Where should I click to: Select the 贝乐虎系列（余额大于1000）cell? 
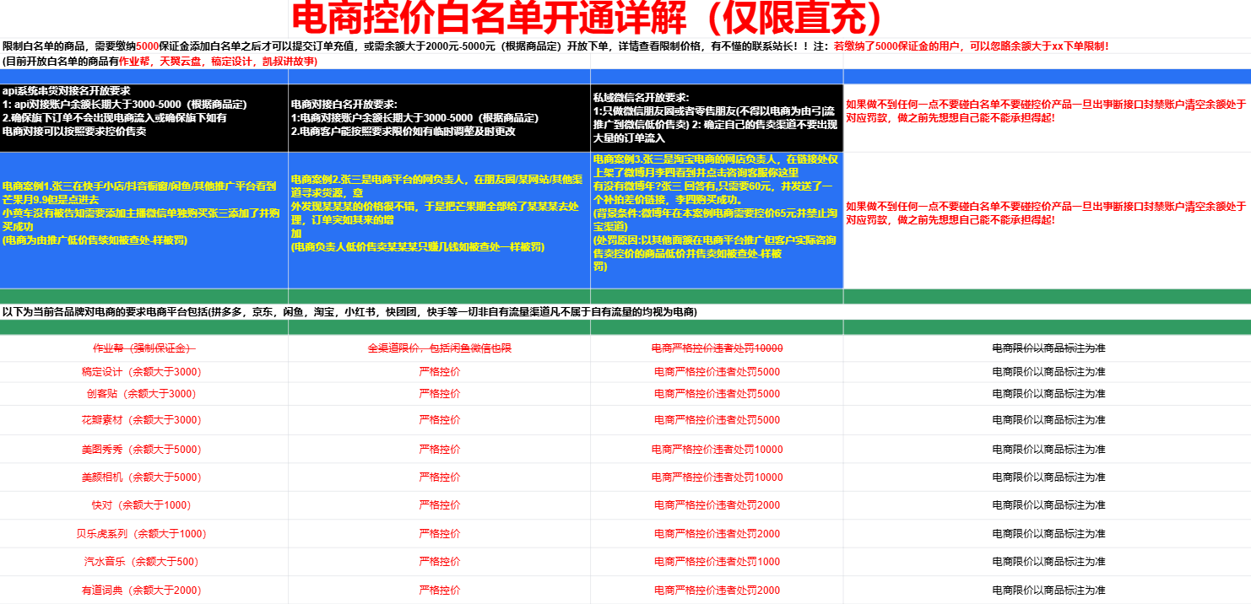coord(142,534)
